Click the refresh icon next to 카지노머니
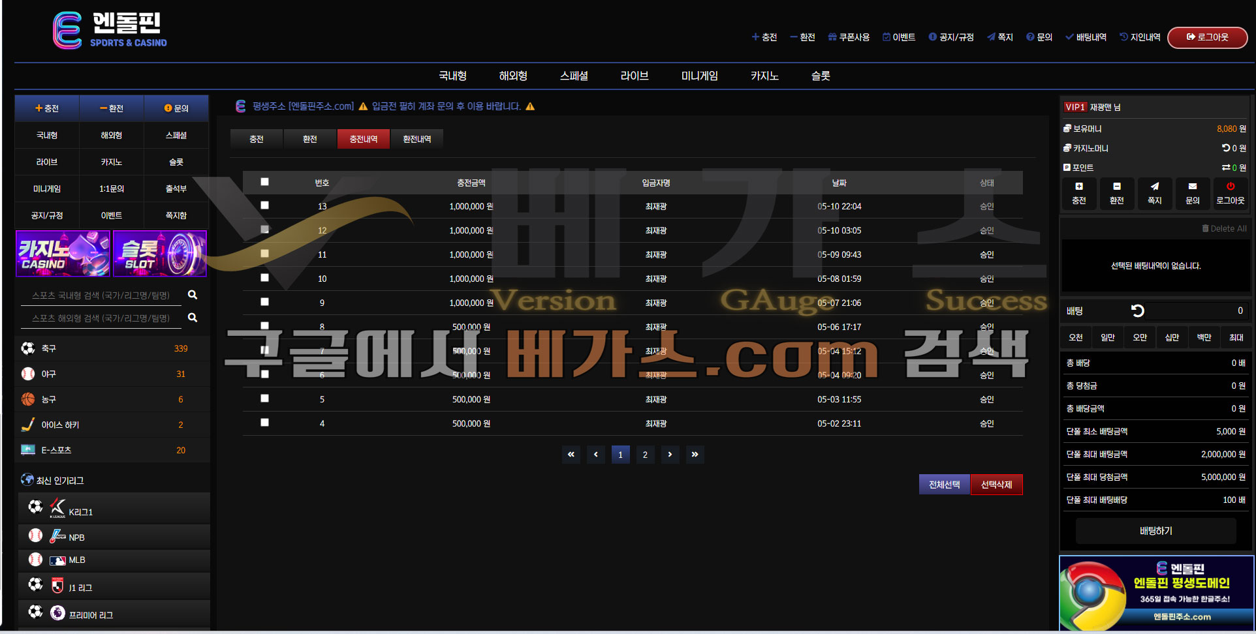This screenshot has width=1256, height=634. pos(1226,148)
